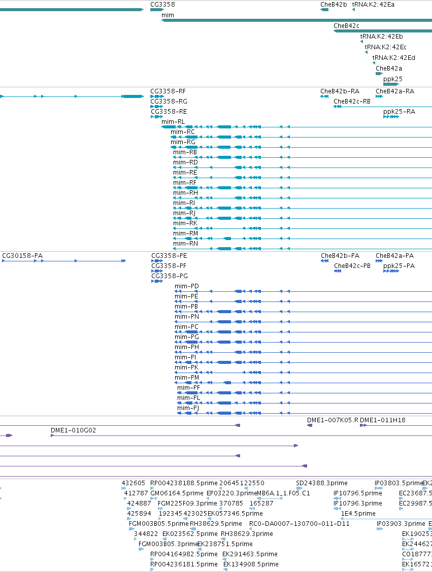This screenshot has width=432, height=572.
Task: Click the mim-PN protein label
Action: pyautogui.click(x=186, y=317)
